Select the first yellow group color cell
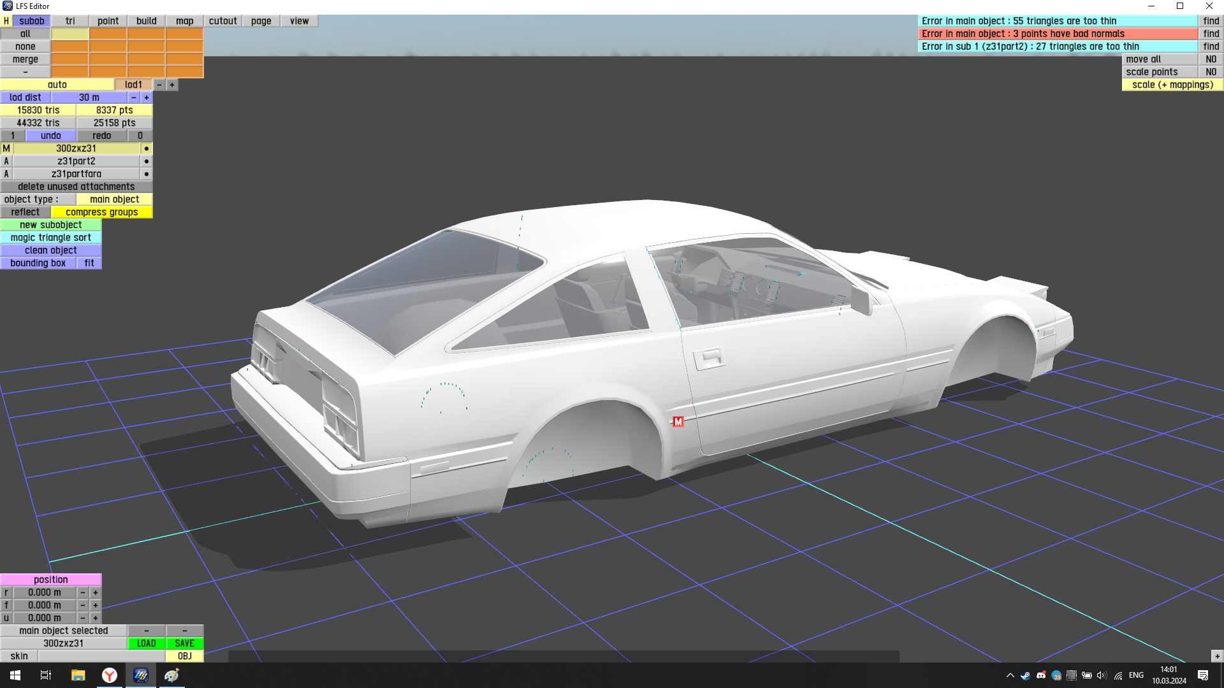 tap(70, 34)
